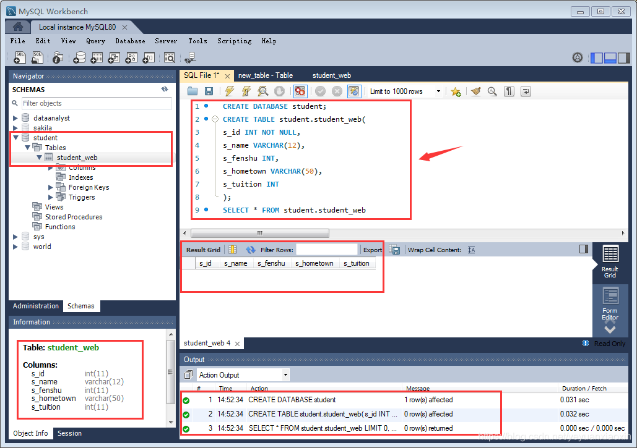This screenshot has height=448, width=637.
Task: Commit the transaction icon
Action: (x=321, y=91)
